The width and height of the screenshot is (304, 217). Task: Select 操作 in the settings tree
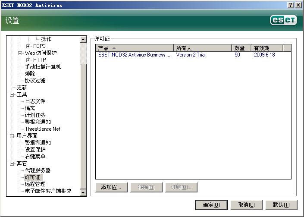coord(46,39)
